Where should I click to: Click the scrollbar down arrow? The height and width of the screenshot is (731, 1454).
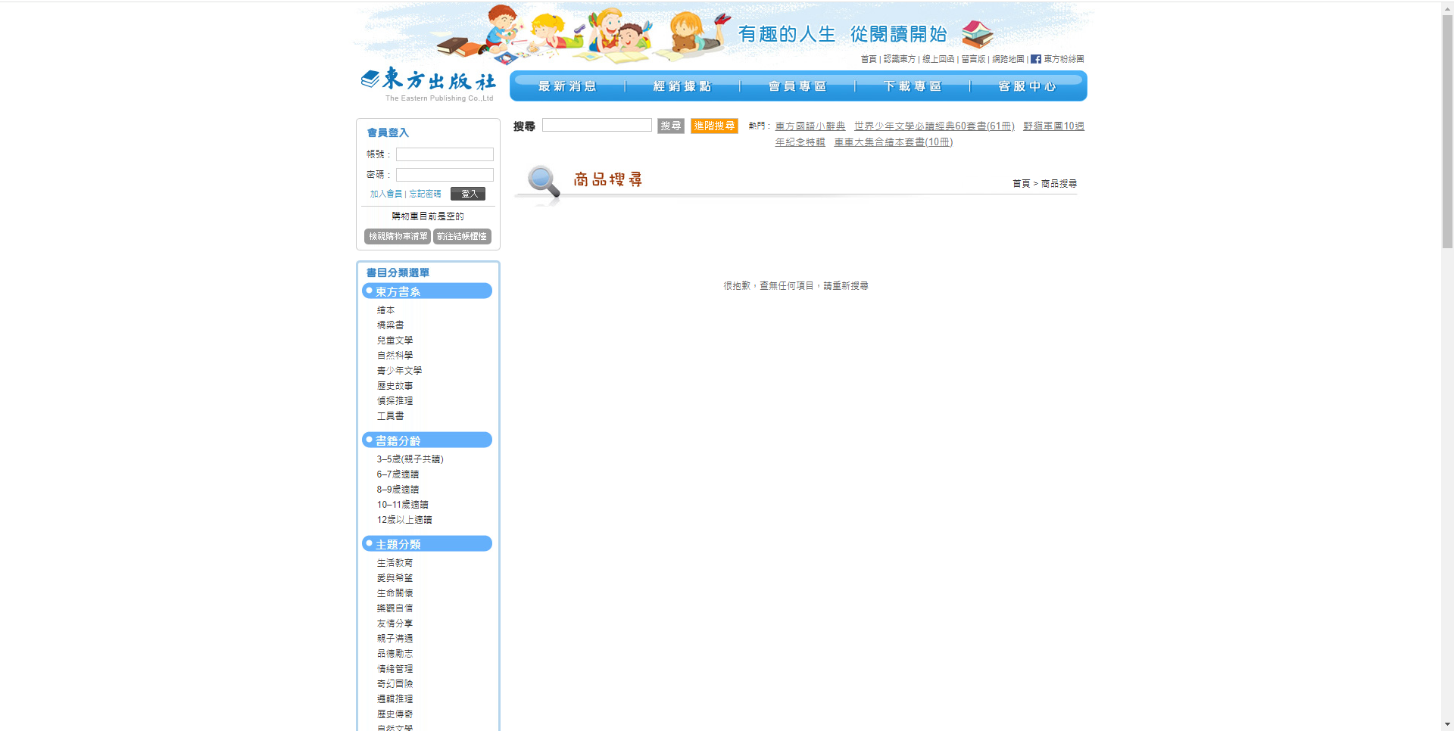1447,724
